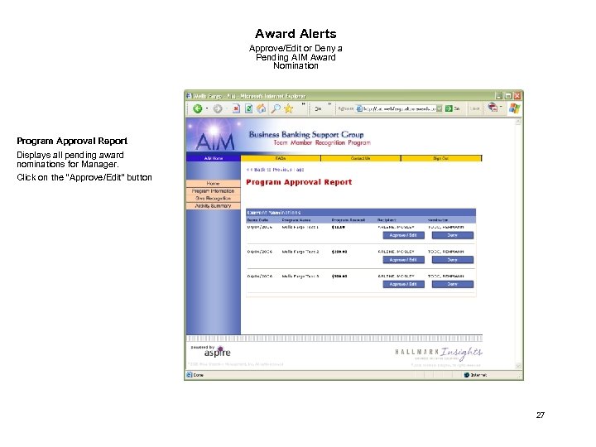Click the Program Name column header
The height and width of the screenshot is (447, 596).
point(296,220)
